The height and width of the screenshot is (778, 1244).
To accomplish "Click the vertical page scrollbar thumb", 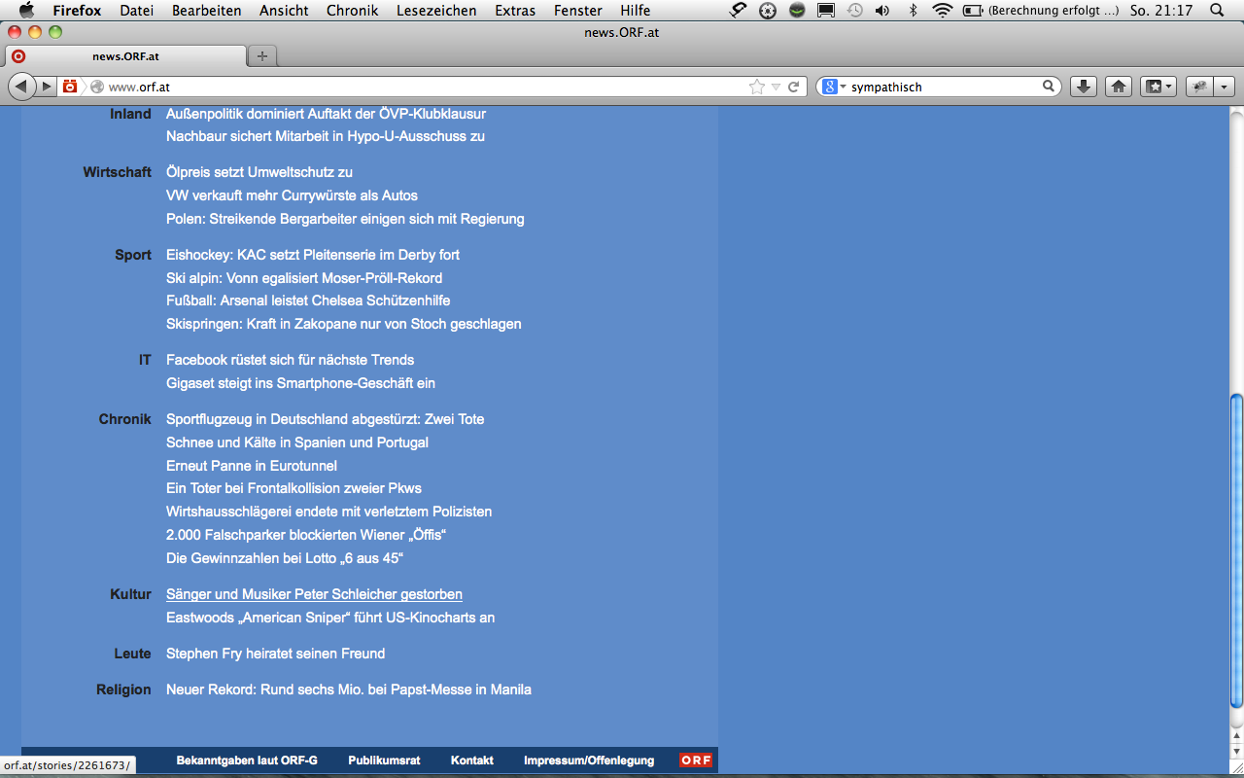I will pyautogui.click(x=1236, y=550).
